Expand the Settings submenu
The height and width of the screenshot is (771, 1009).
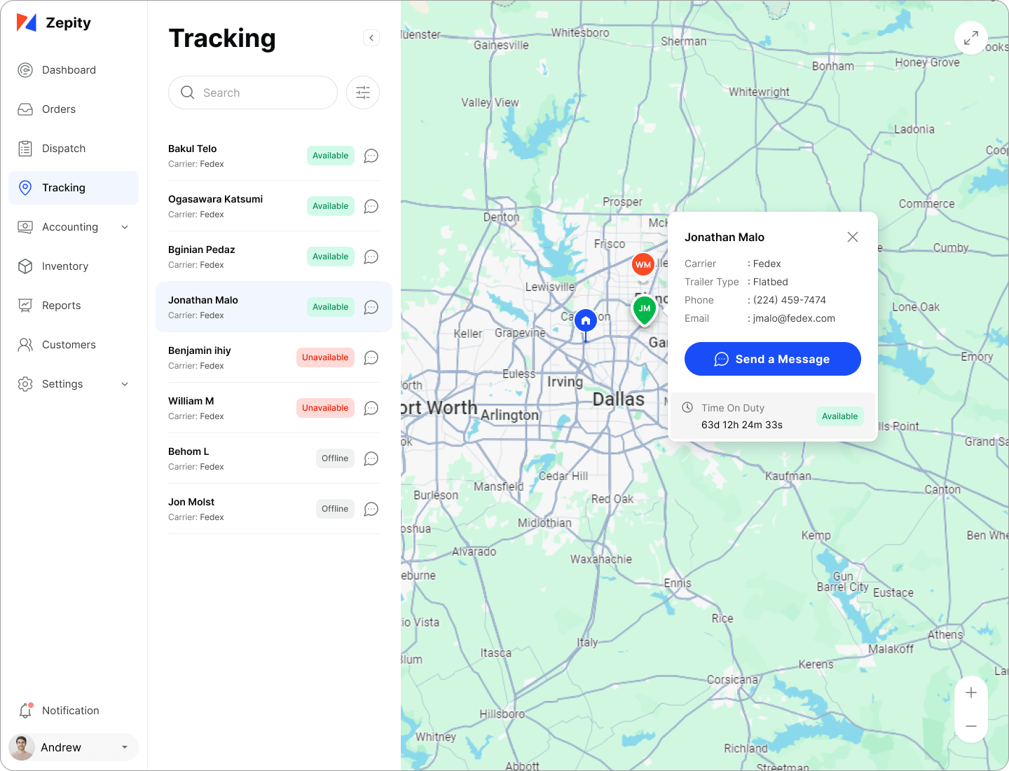click(125, 384)
